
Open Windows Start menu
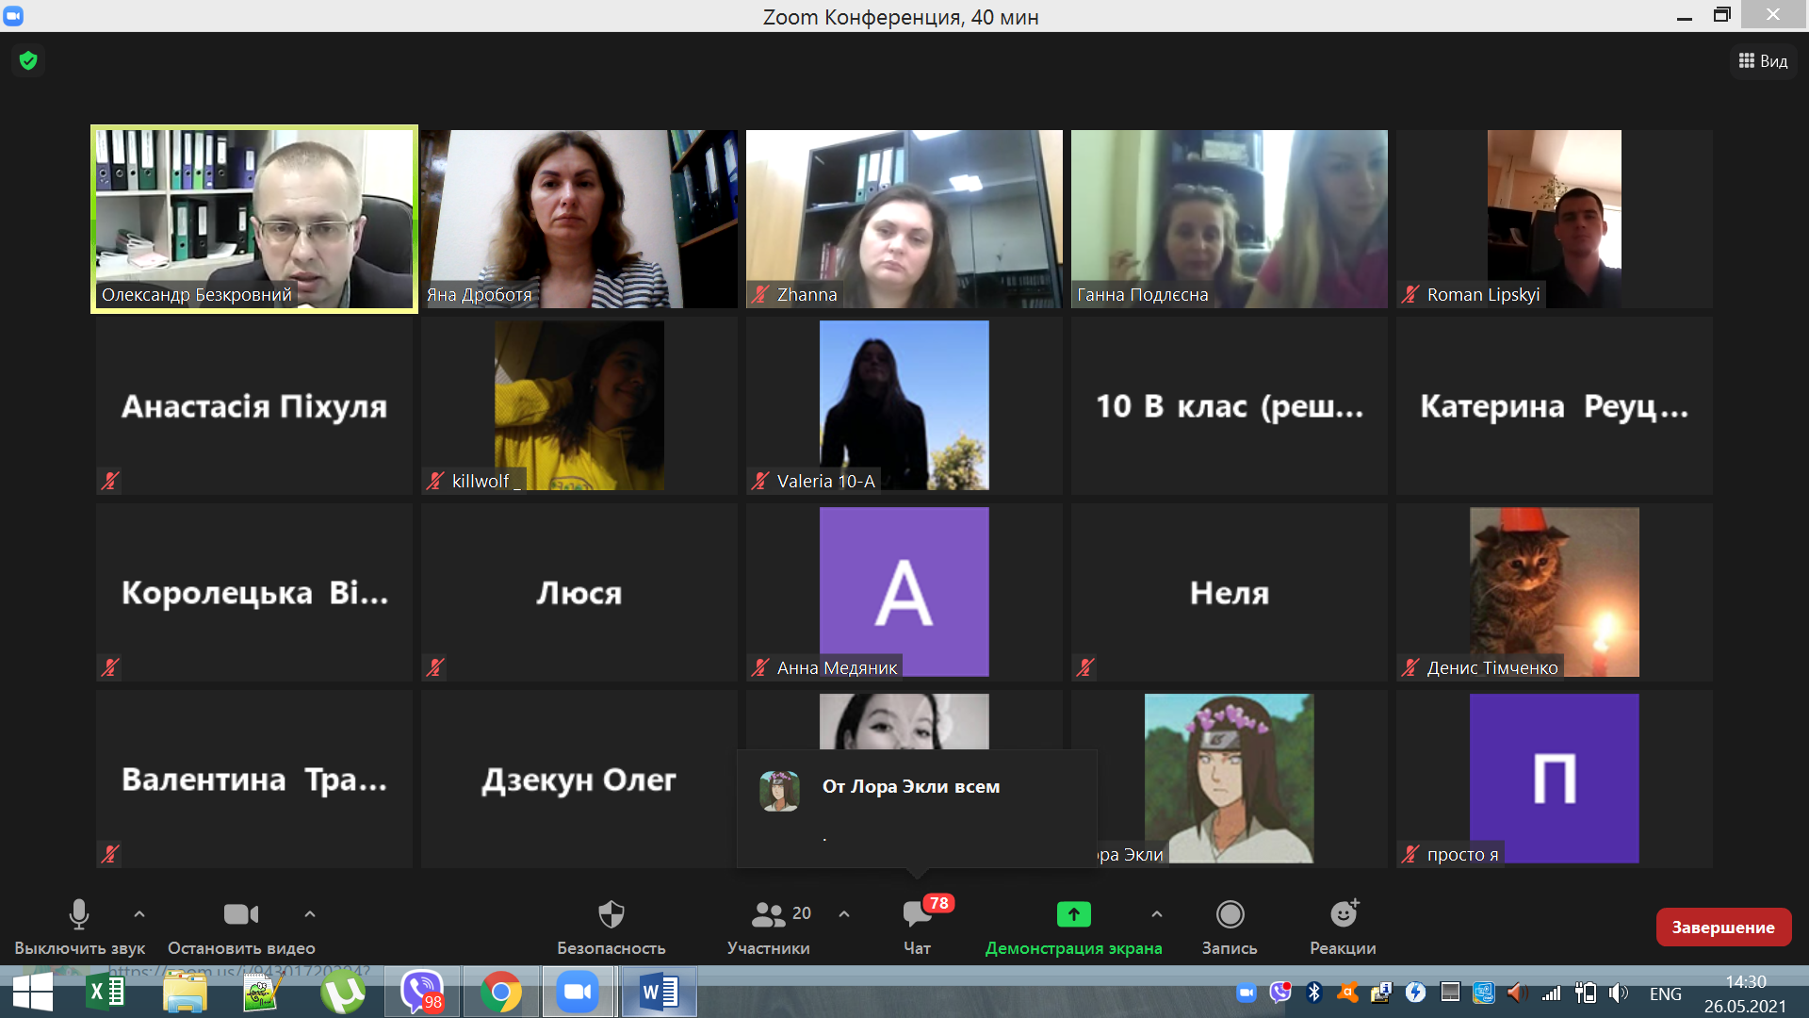coord(32,992)
